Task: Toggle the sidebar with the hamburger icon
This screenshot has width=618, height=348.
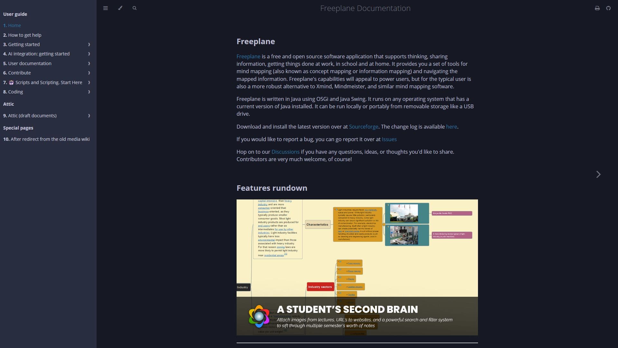Action: [x=105, y=8]
